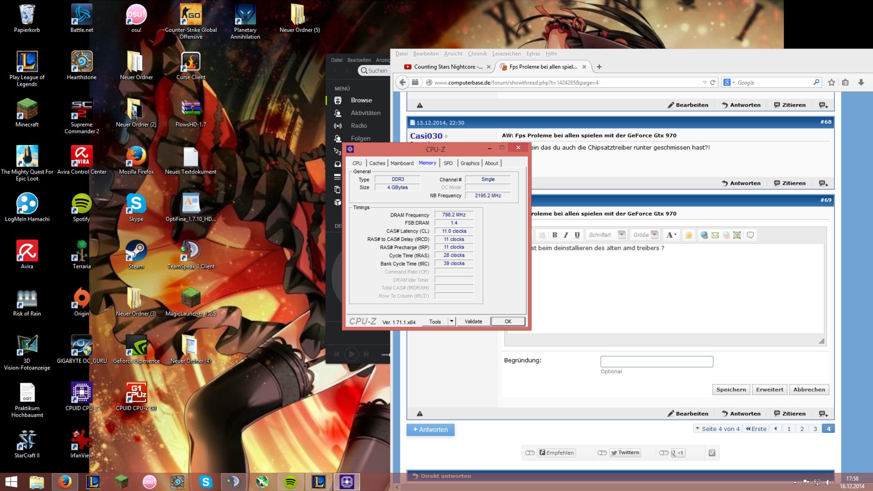Open the Origin desktop shortcut

[x=81, y=302]
